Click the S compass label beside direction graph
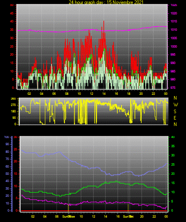This screenshot has height=222, width=186. [x=175, y=112]
